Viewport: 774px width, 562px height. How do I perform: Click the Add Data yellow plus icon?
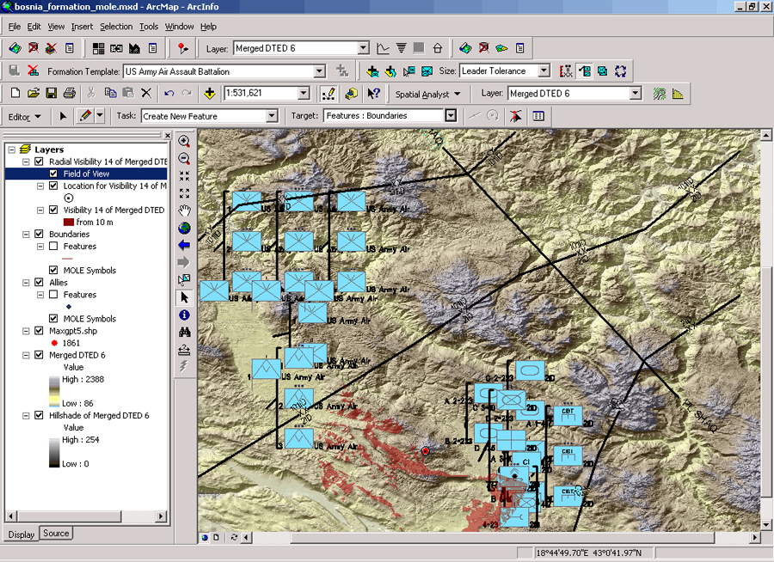pyautogui.click(x=210, y=94)
